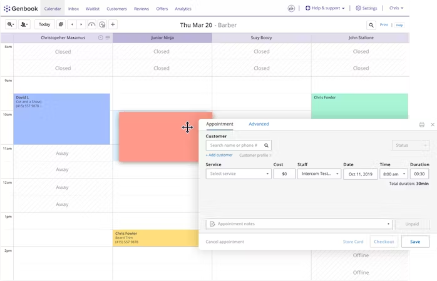Go to previous day arrow
Screen dimensions: 437x281
(72, 24)
